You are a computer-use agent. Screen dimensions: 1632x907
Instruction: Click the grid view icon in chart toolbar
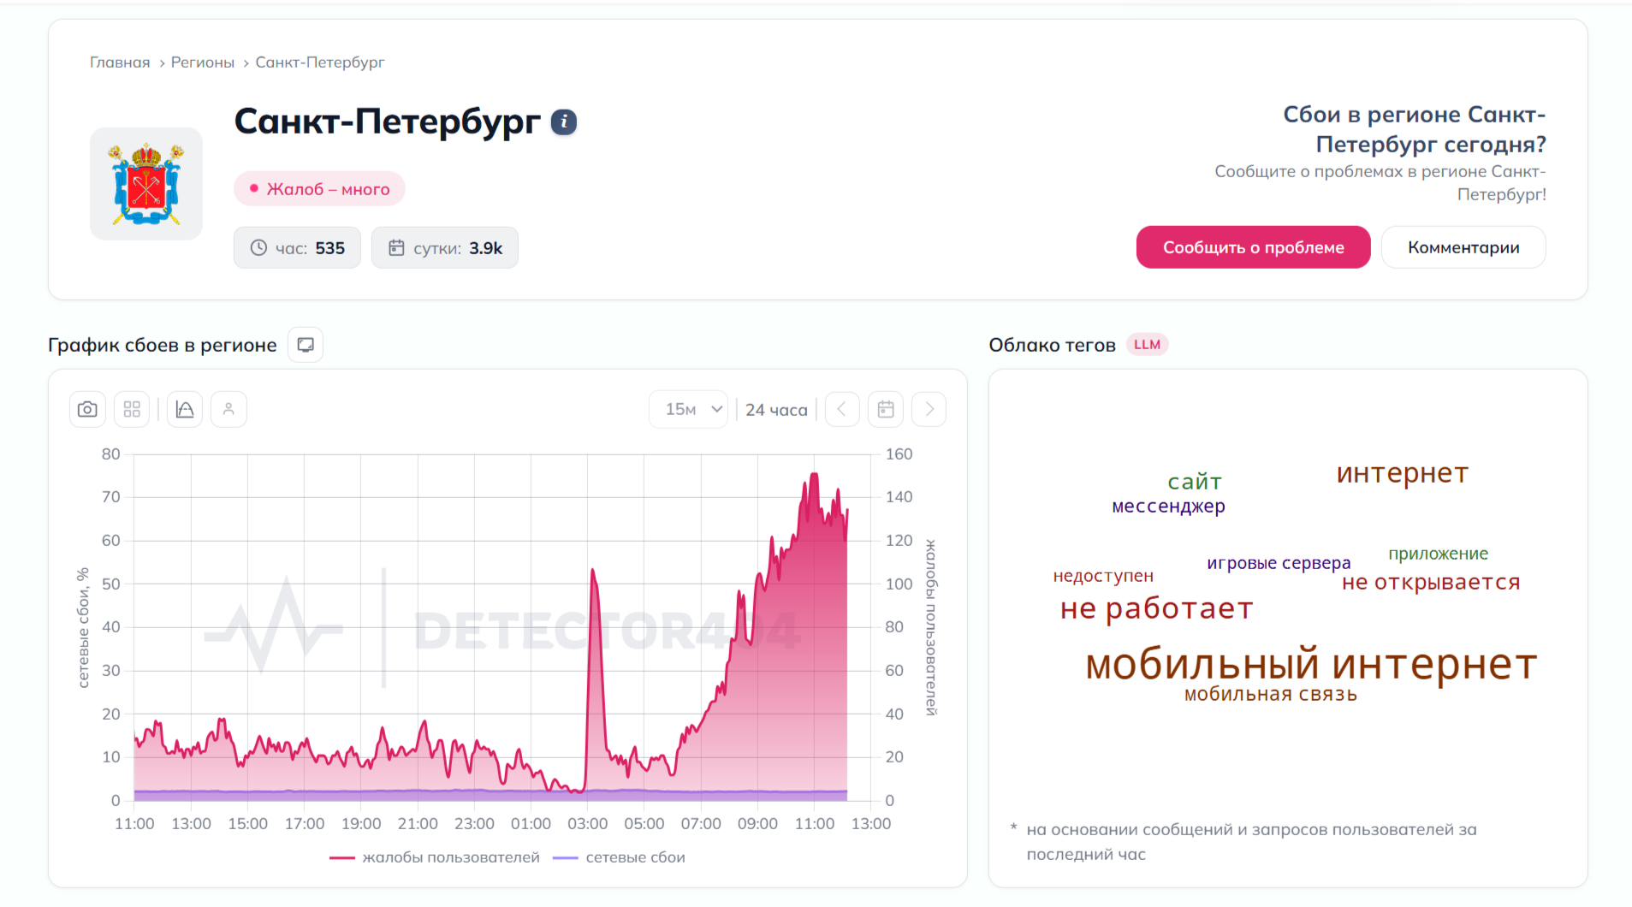pos(132,410)
